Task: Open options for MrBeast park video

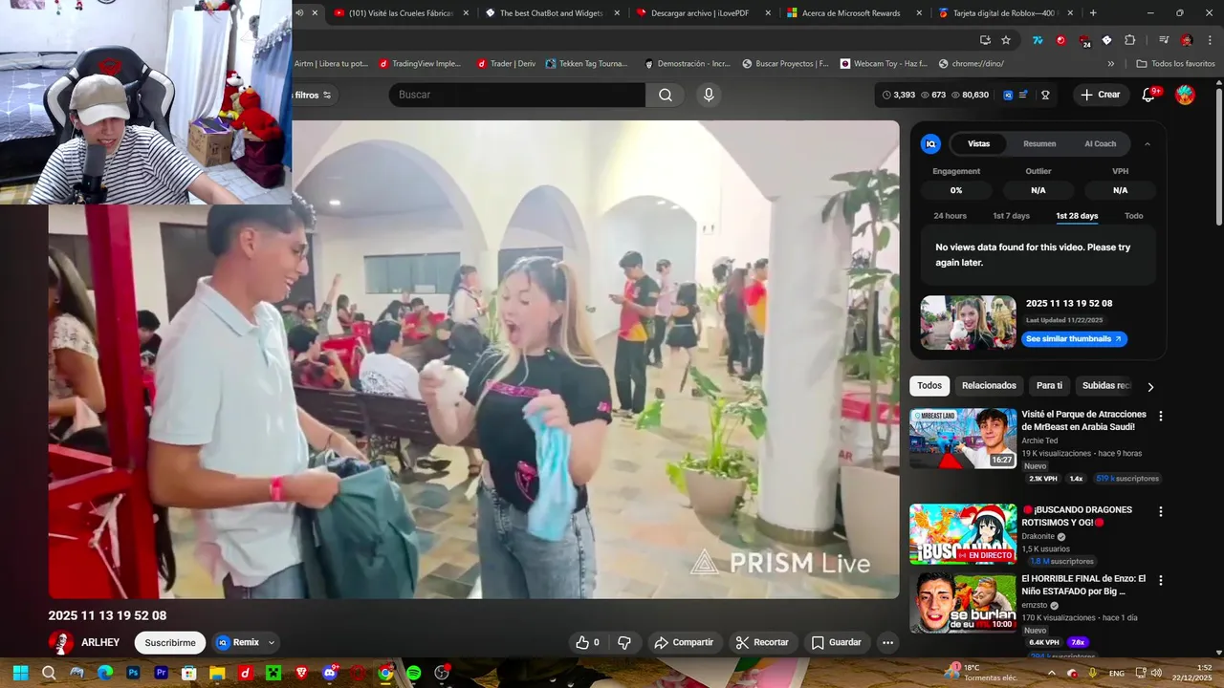Action: tap(1161, 416)
